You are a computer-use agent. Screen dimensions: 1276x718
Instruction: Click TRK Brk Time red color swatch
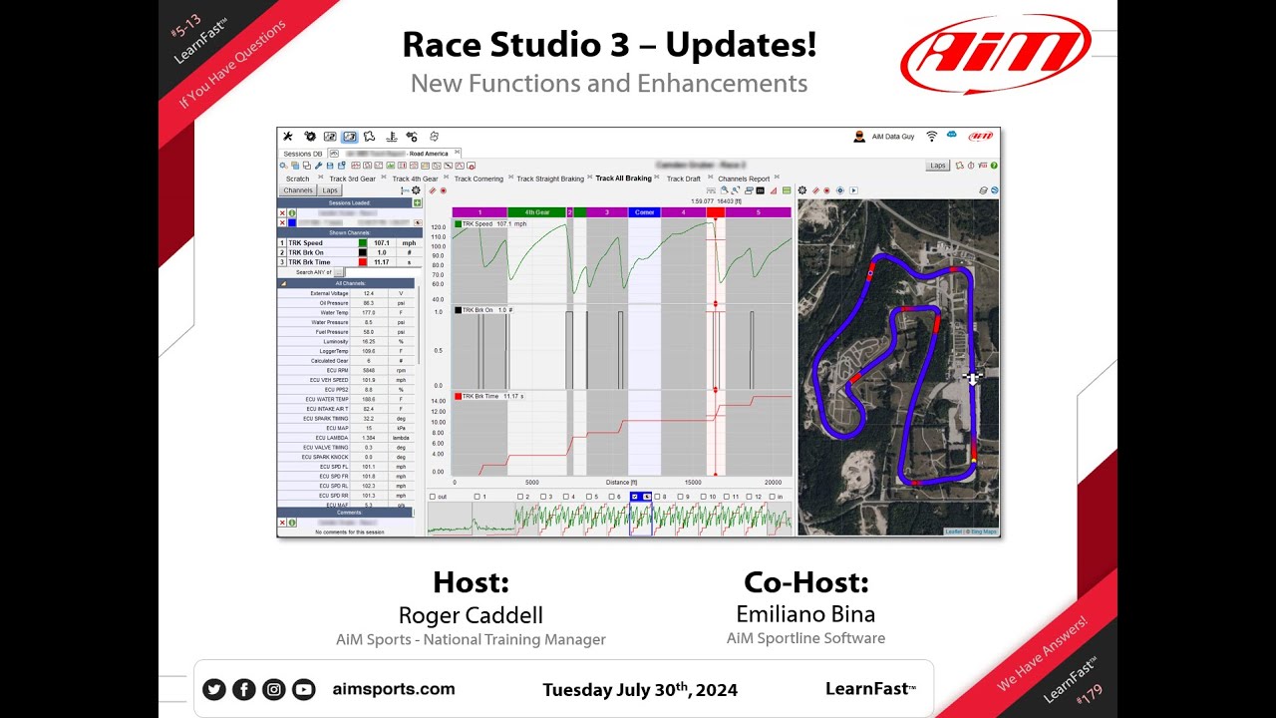(363, 262)
